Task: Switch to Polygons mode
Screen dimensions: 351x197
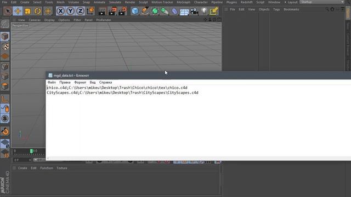Action: point(5,86)
